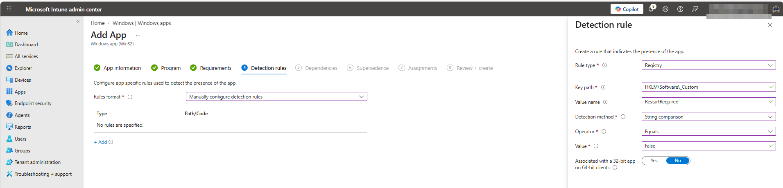Open the Detection method dropdown

tap(708, 117)
